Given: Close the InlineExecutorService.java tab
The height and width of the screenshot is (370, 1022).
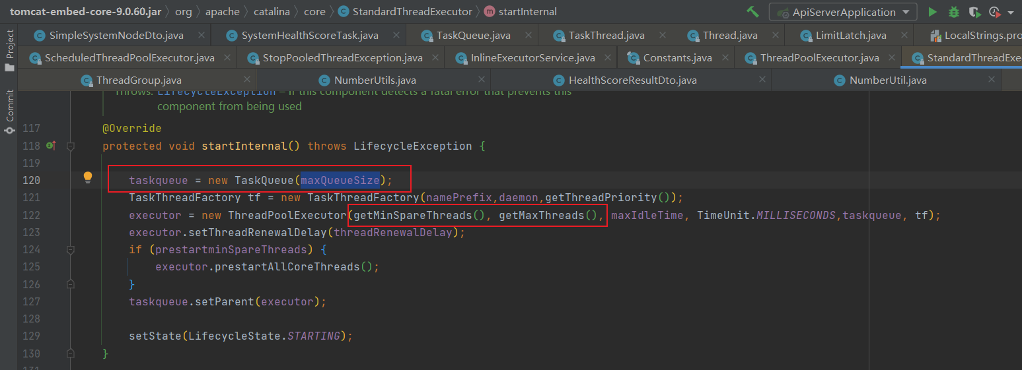Looking at the screenshot, I should point(608,58).
